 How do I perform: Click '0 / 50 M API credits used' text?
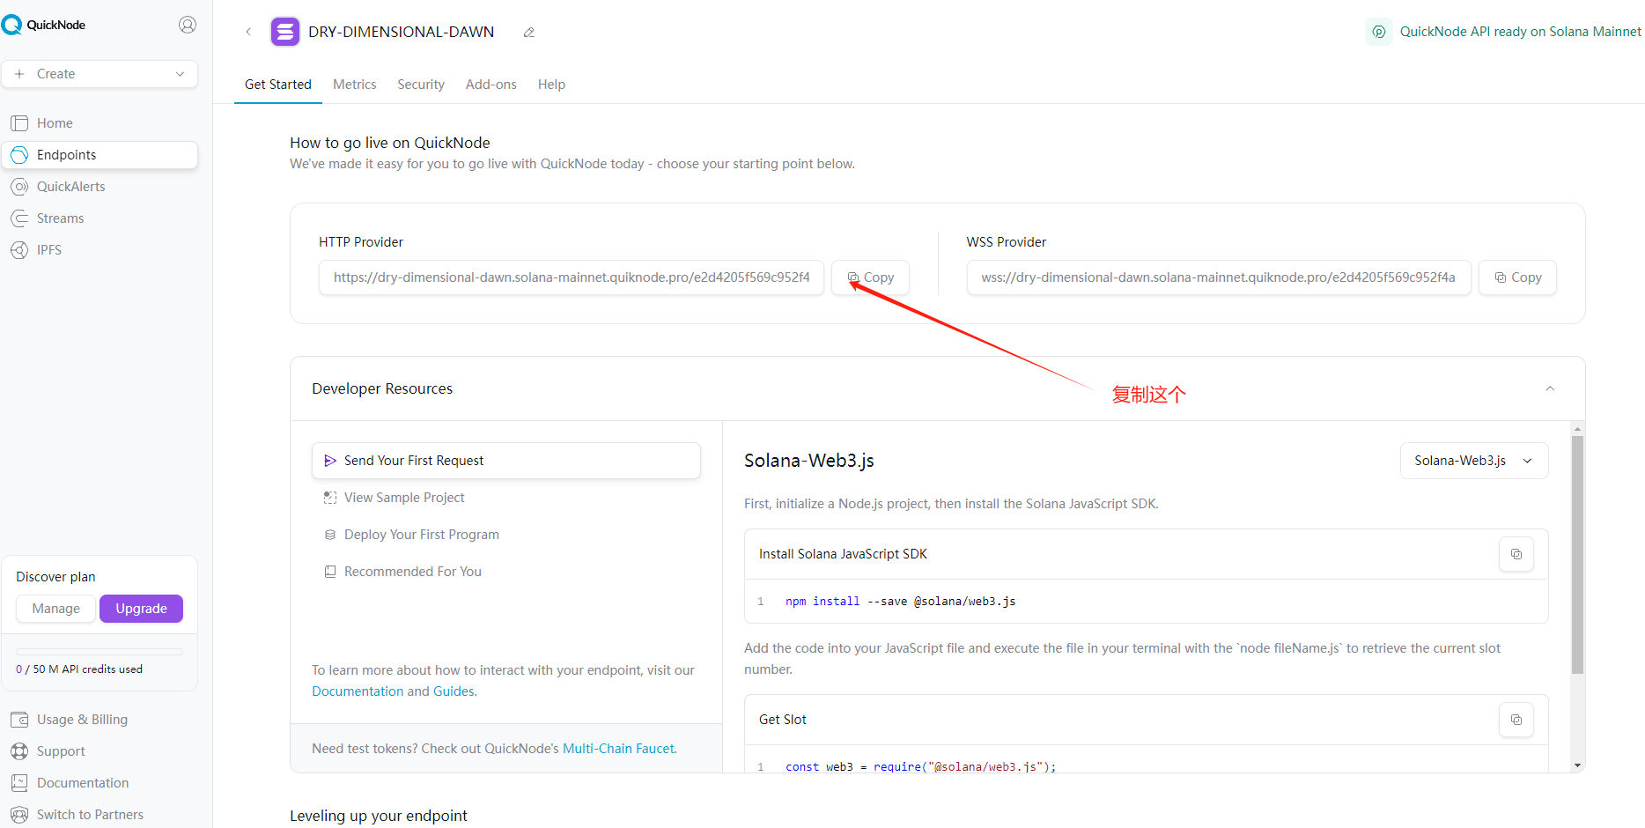point(79,669)
